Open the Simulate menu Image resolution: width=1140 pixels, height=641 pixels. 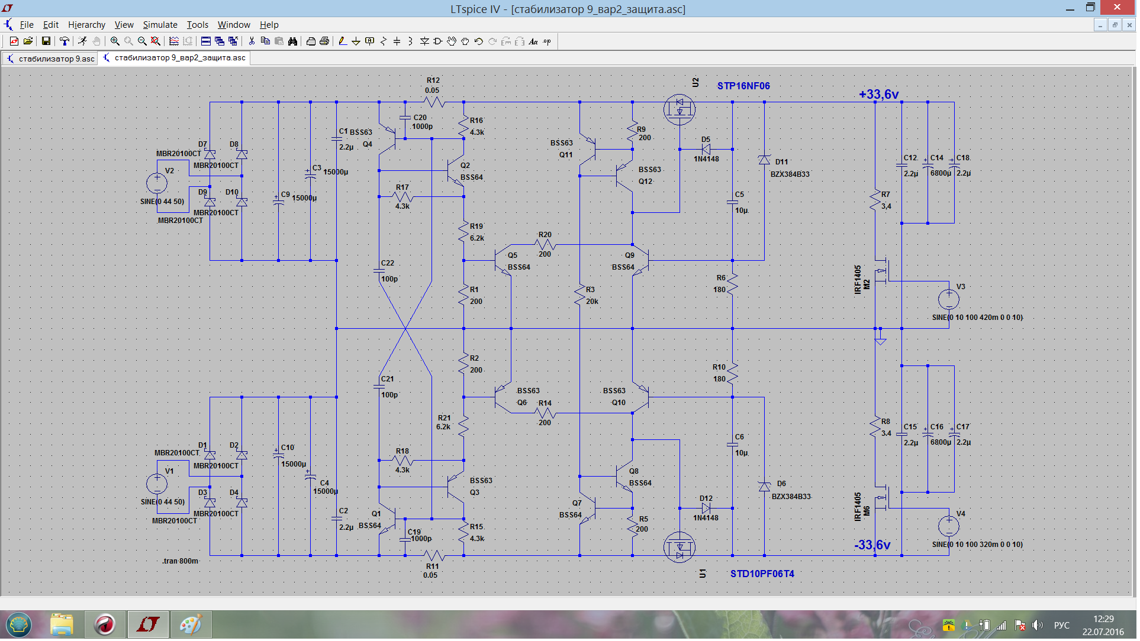point(160,25)
